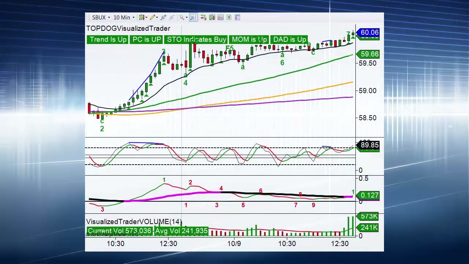Click the 'Trend Is Up' status label

coord(108,40)
